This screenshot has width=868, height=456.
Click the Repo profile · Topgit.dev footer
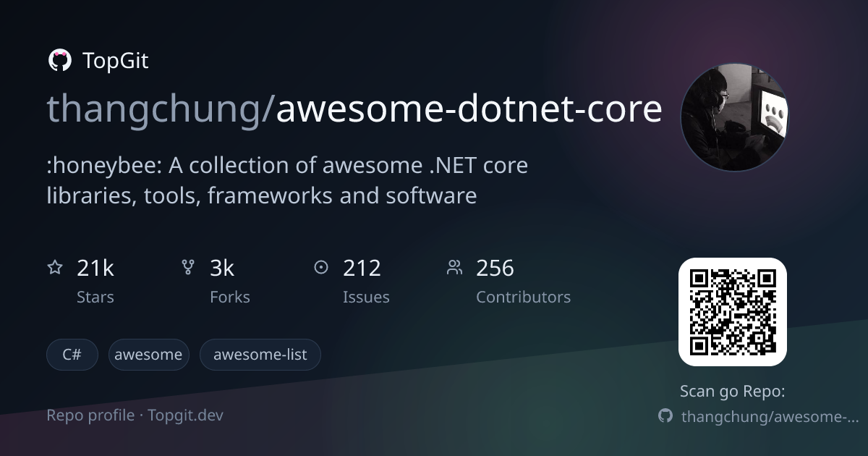135,415
